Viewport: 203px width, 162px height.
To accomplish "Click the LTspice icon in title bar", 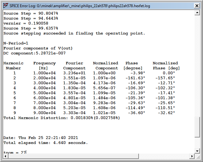I will (6, 6).
